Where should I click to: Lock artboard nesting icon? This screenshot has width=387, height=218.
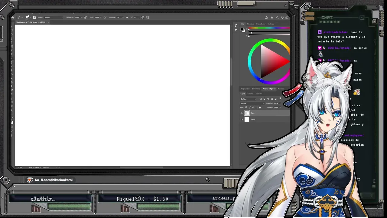click(x=256, y=107)
